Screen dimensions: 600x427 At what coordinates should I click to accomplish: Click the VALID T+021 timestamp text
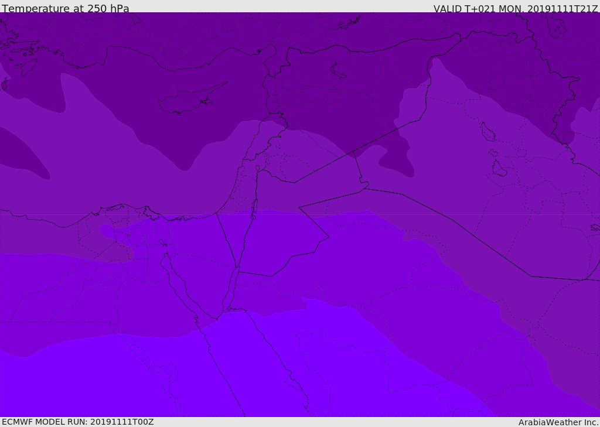pos(515,9)
